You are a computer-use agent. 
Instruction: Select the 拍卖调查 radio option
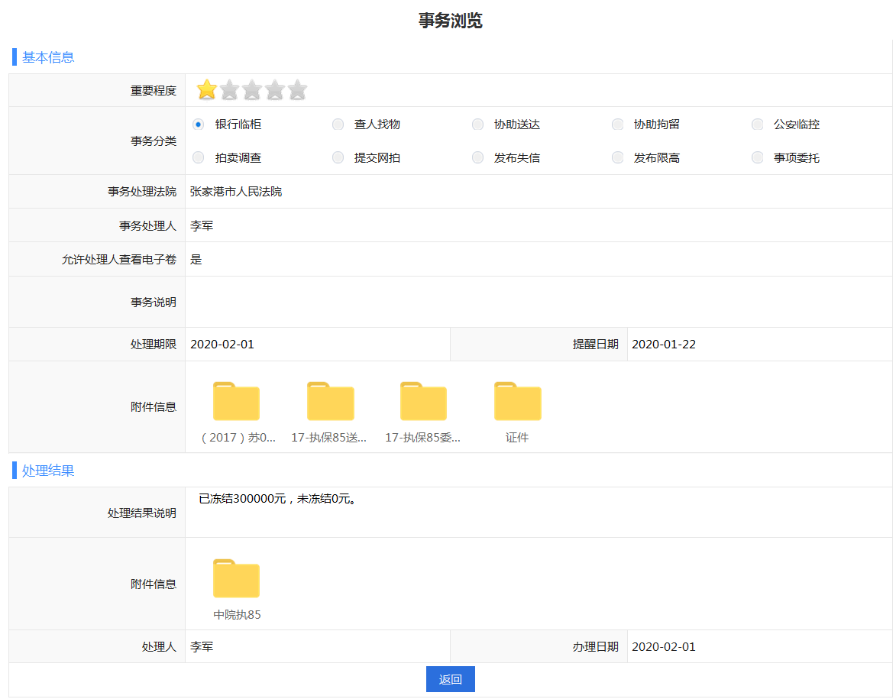click(x=199, y=158)
